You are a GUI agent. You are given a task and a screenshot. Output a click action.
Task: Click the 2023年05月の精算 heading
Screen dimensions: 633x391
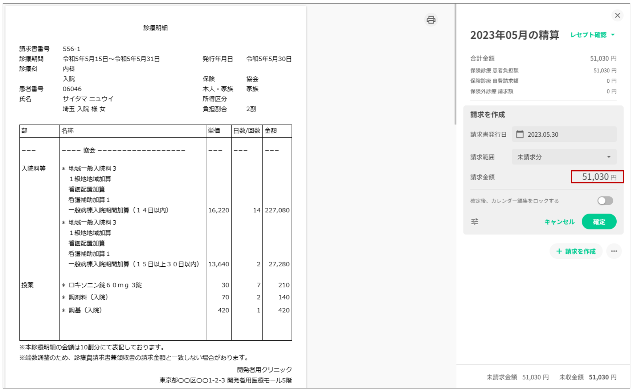[x=515, y=35]
